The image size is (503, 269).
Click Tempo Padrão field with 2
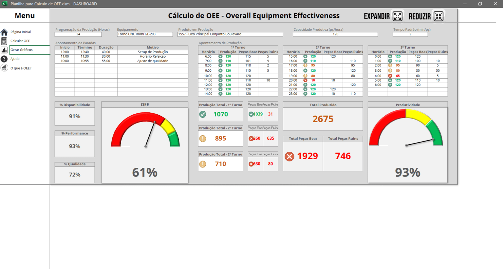(410, 34)
